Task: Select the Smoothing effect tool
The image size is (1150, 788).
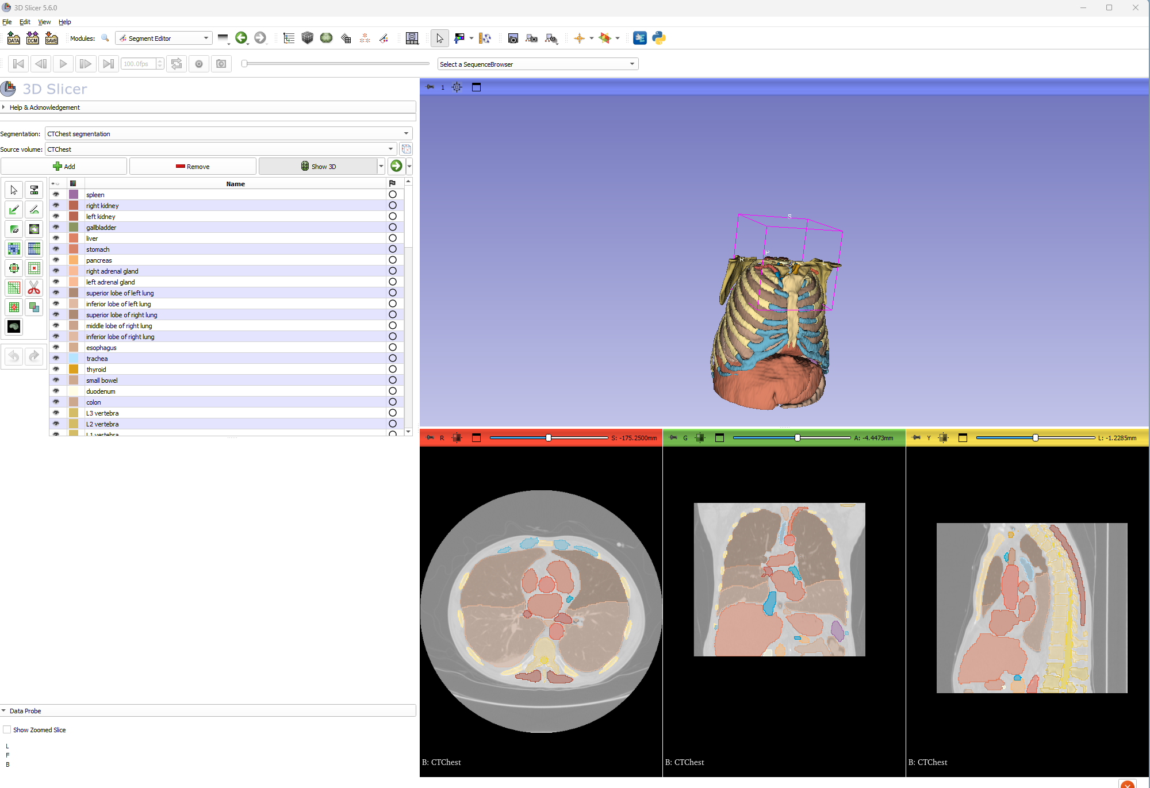Action: 14,288
